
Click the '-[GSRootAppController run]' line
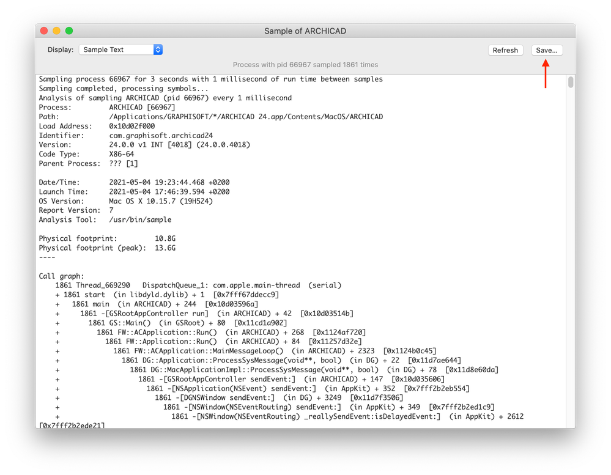[x=204, y=314]
